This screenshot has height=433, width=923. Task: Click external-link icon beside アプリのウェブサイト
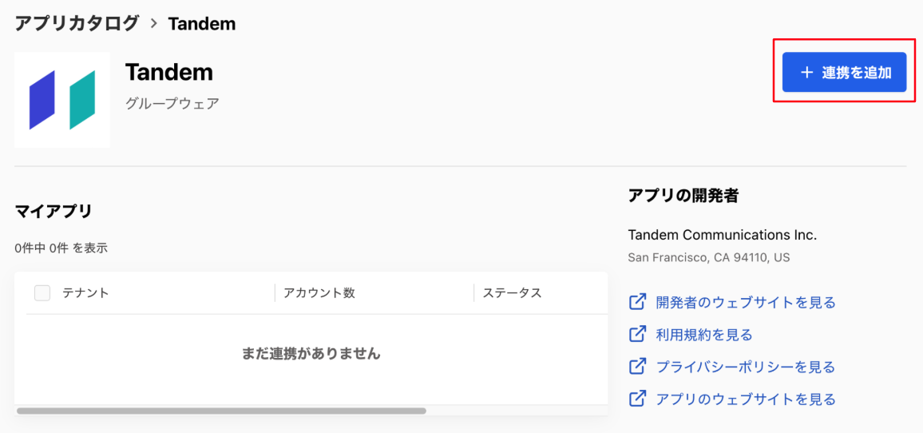(x=638, y=398)
